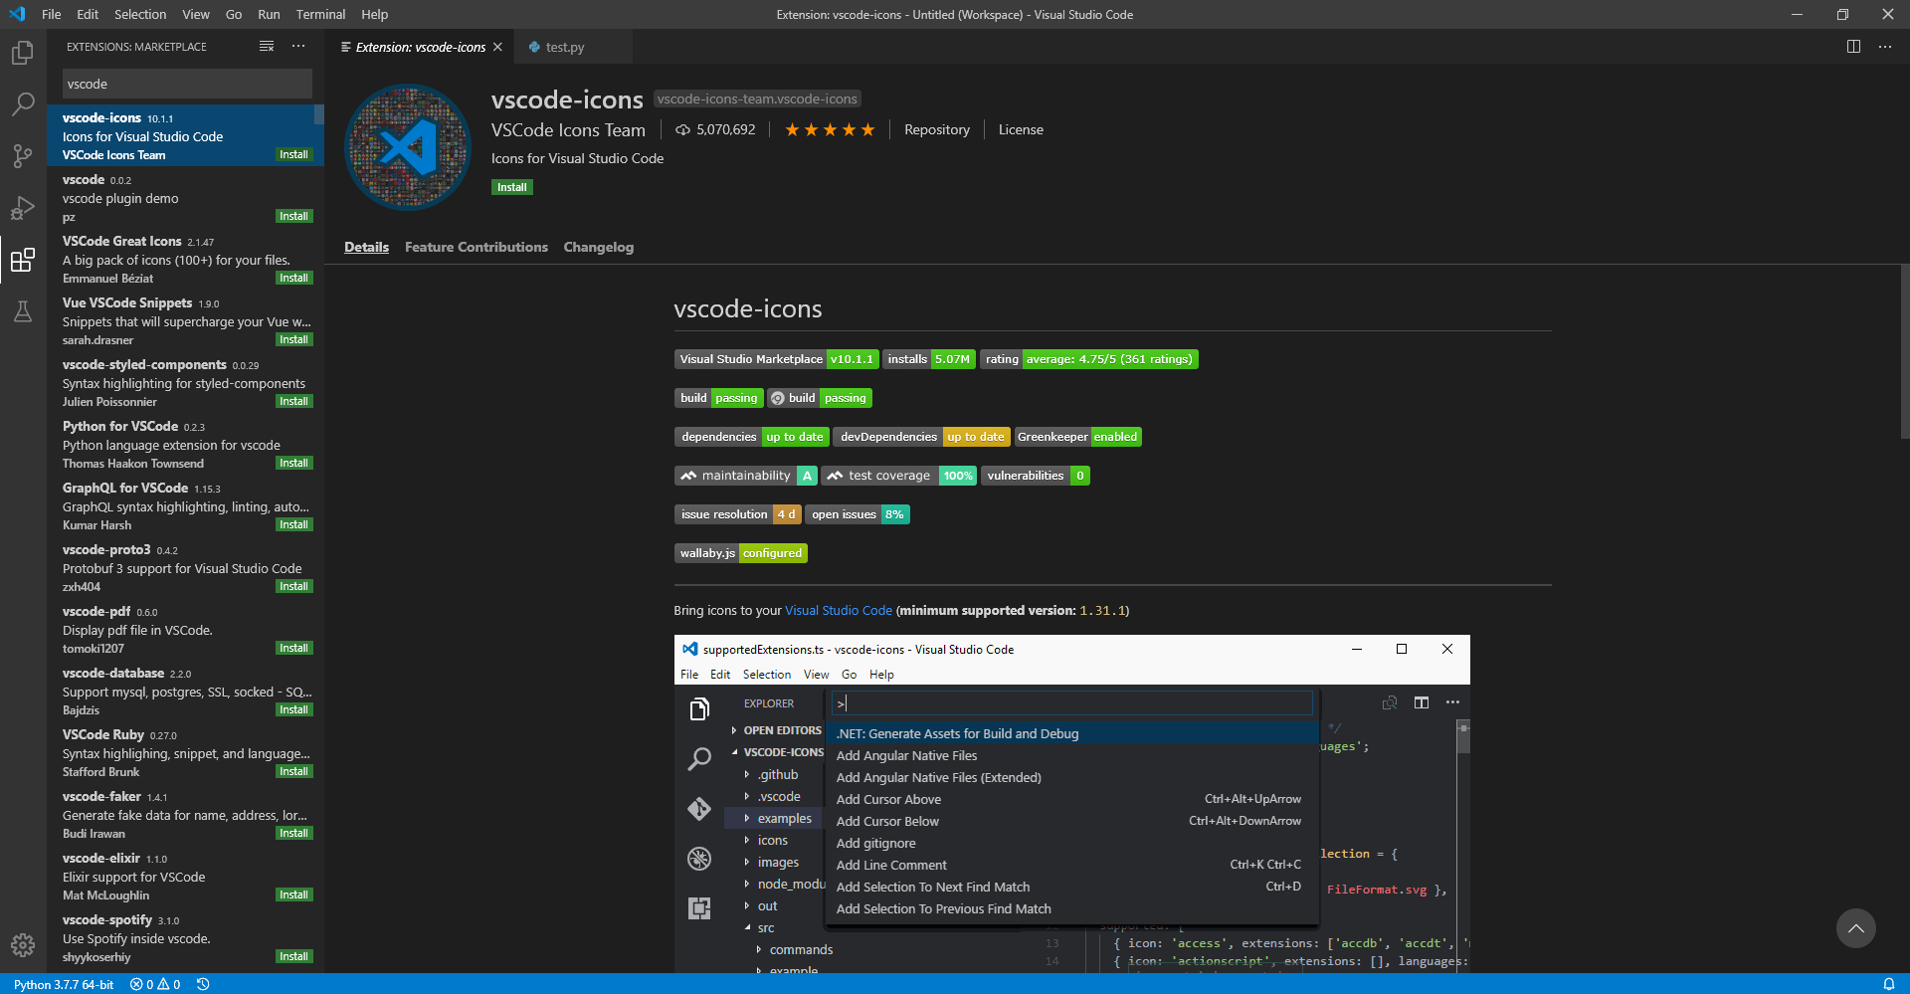Select vscode-database extension entry
Screen dimensions: 1910x994
(186, 691)
